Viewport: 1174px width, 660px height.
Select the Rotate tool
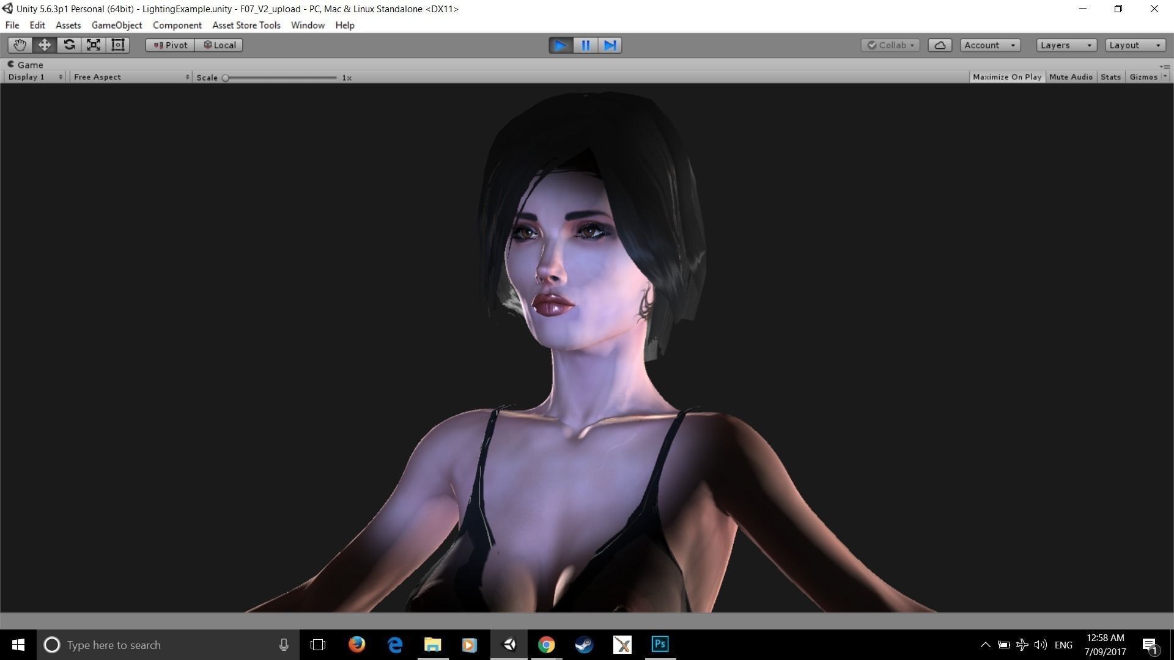coord(69,45)
